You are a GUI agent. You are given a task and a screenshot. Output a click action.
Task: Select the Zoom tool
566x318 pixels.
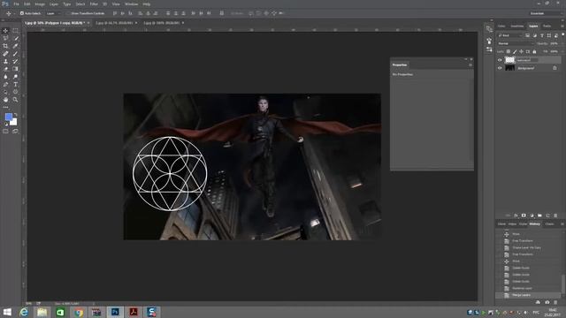point(15,100)
